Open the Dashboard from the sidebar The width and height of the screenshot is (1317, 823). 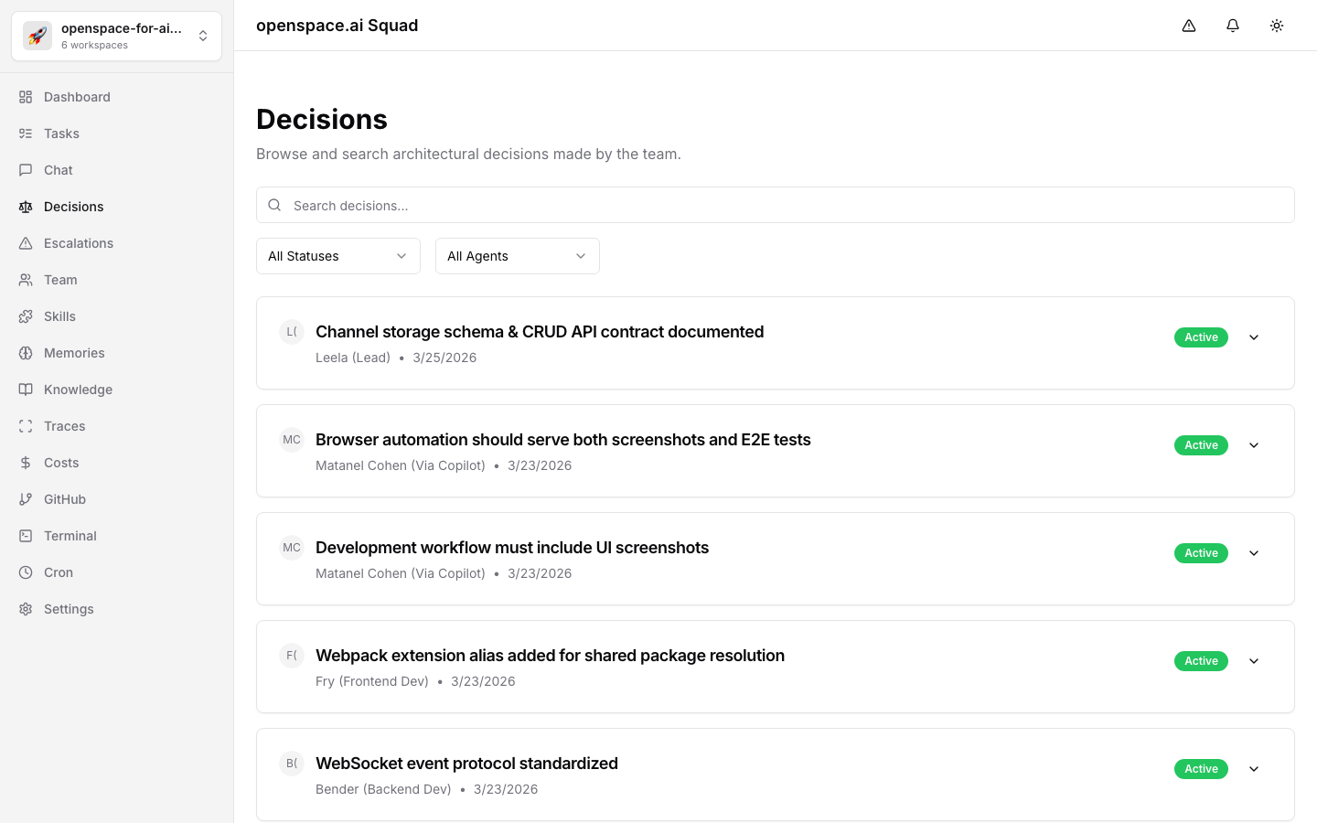pyautogui.click(x=77, y=97)
